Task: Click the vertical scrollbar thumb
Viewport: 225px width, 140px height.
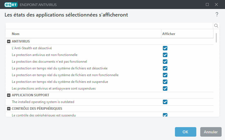Action: (x=216, y=38)
